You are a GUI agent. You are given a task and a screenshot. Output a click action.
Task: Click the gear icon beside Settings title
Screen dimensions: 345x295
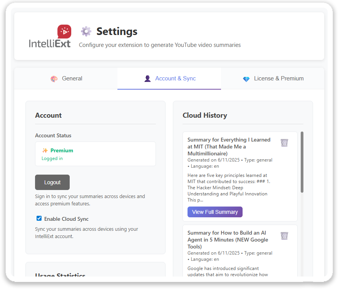tap(86, 31)
